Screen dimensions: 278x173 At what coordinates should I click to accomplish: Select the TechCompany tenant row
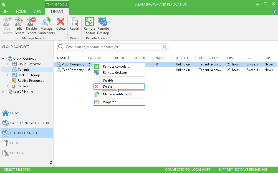pos(166,70)
